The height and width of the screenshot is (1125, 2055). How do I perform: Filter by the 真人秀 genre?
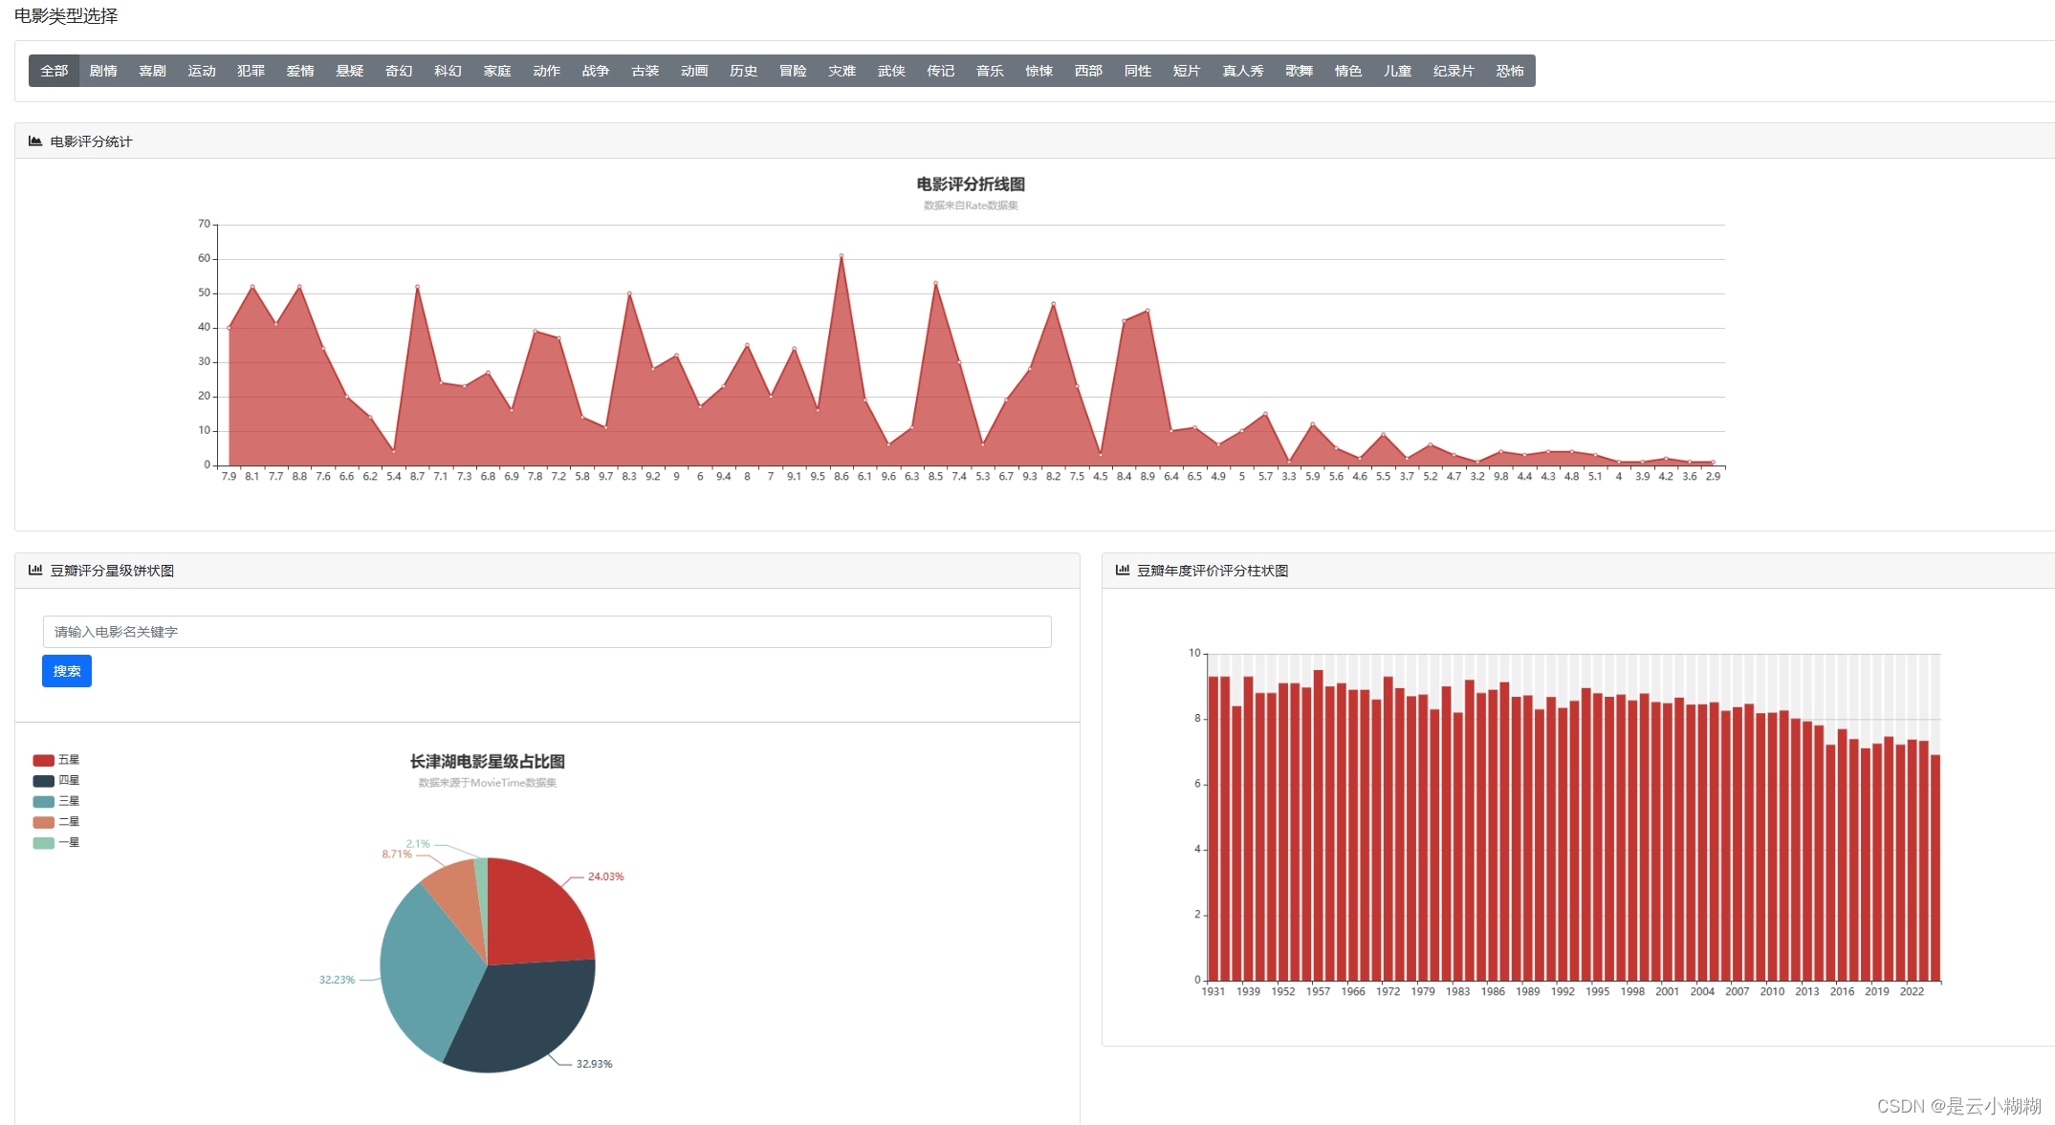click(1243, 72)
